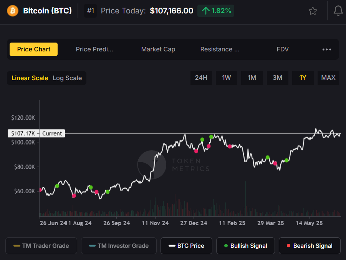Screen dimensions: 346x260
Task: Open the Resistance tab
Action: coord(220,49)
